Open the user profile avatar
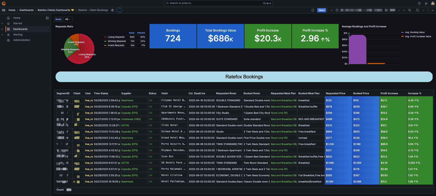Screen dimensions: 436x196 pos(433,3)
